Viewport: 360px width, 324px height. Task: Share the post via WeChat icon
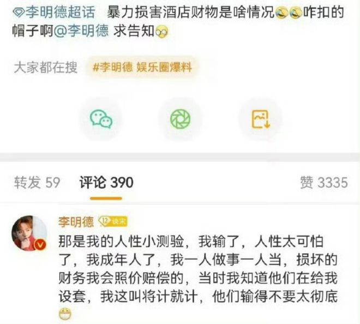tap(101, 119)
